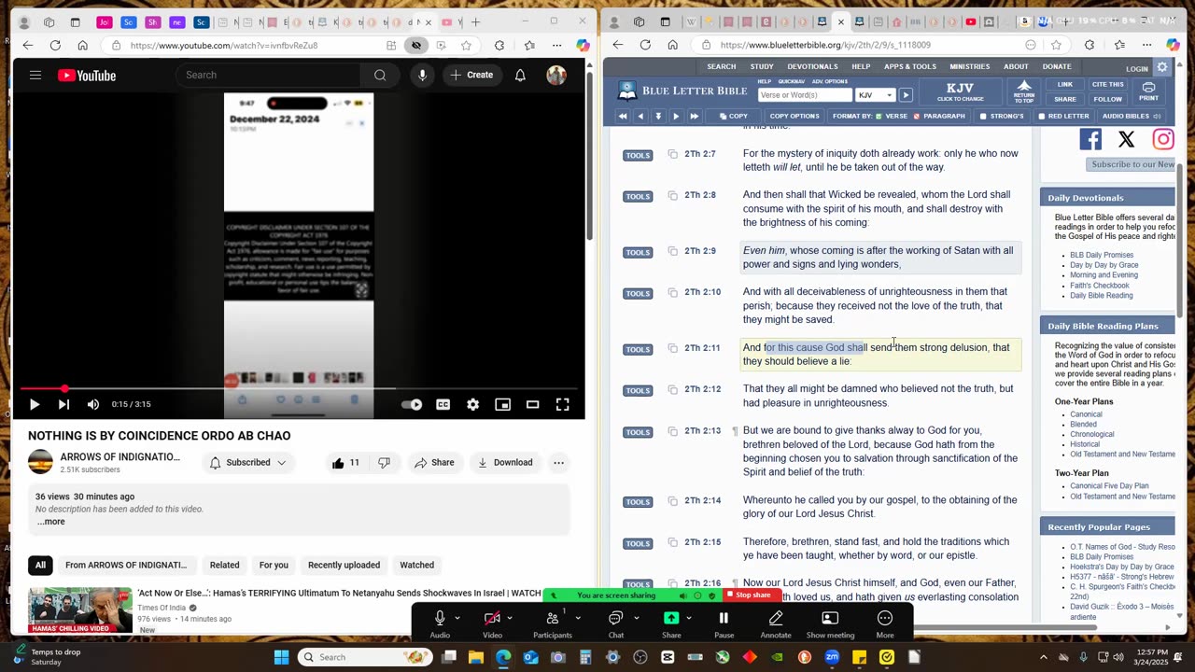Toggle Zoom microphone audio
The image size is (1195, 672).
[x=440, y=623]
